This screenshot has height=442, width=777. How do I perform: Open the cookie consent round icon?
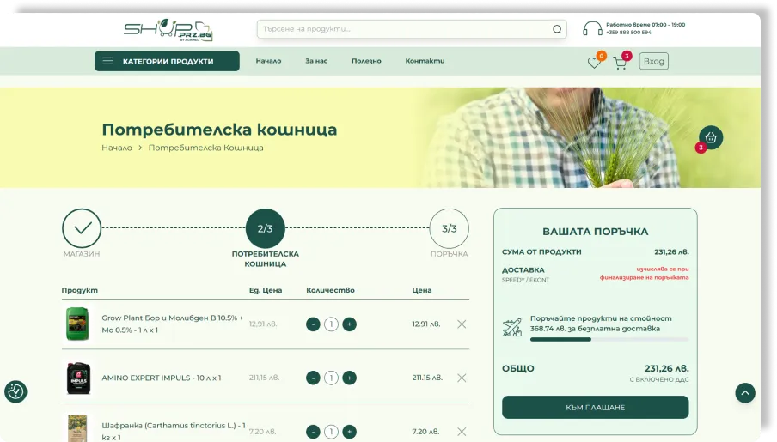pyautogui.click(x=15, y=391)
